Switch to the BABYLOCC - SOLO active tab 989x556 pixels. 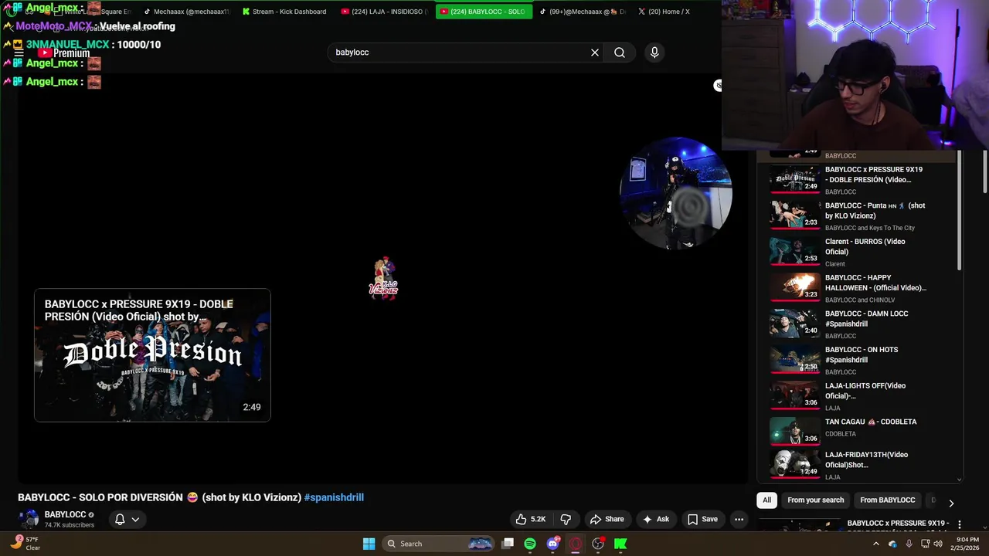(484, 12)
